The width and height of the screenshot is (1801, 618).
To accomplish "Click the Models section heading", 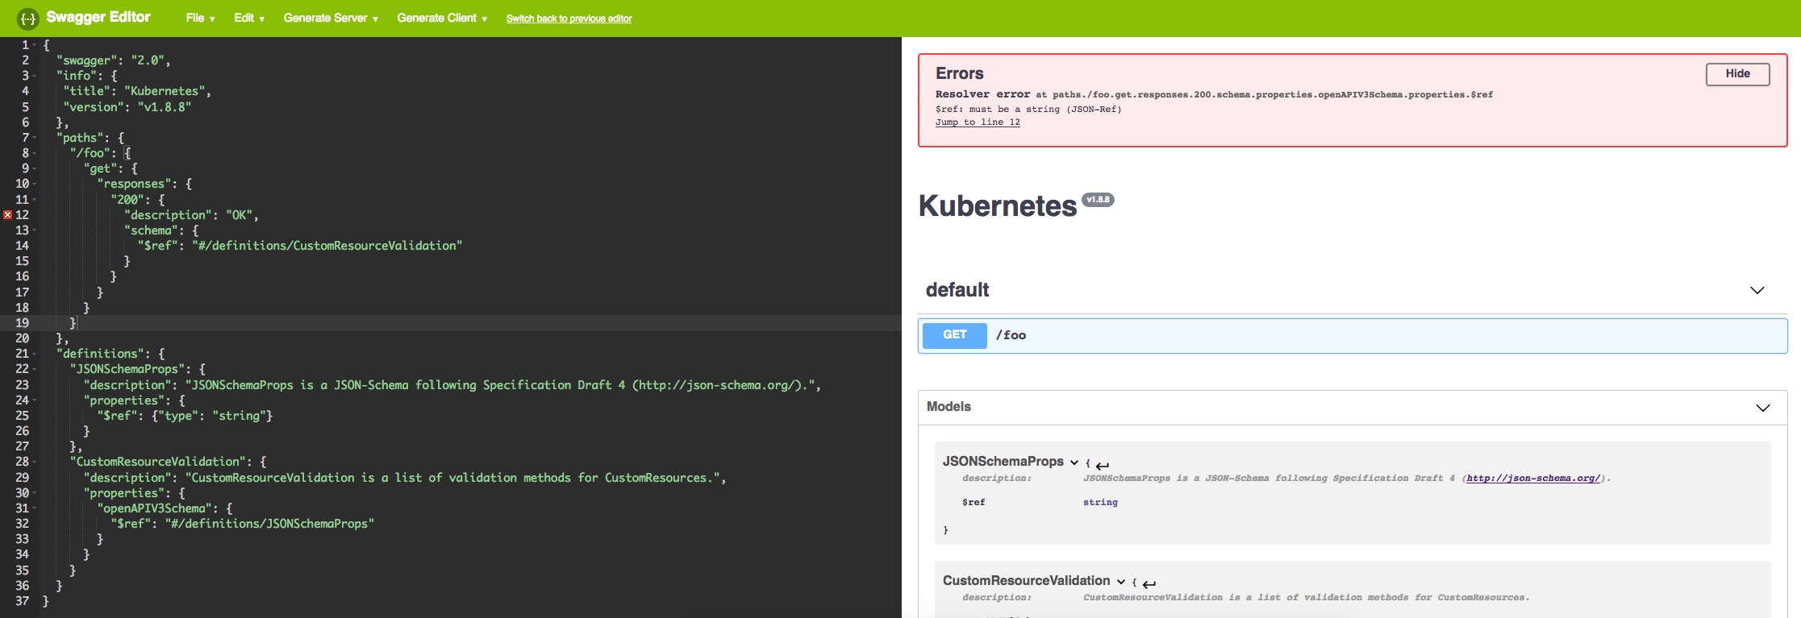I will (x=948, y=407).
